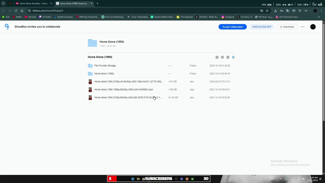Screen dimensions: 325x183
Task: Reload the page
Action: click(x=16, y=11)
